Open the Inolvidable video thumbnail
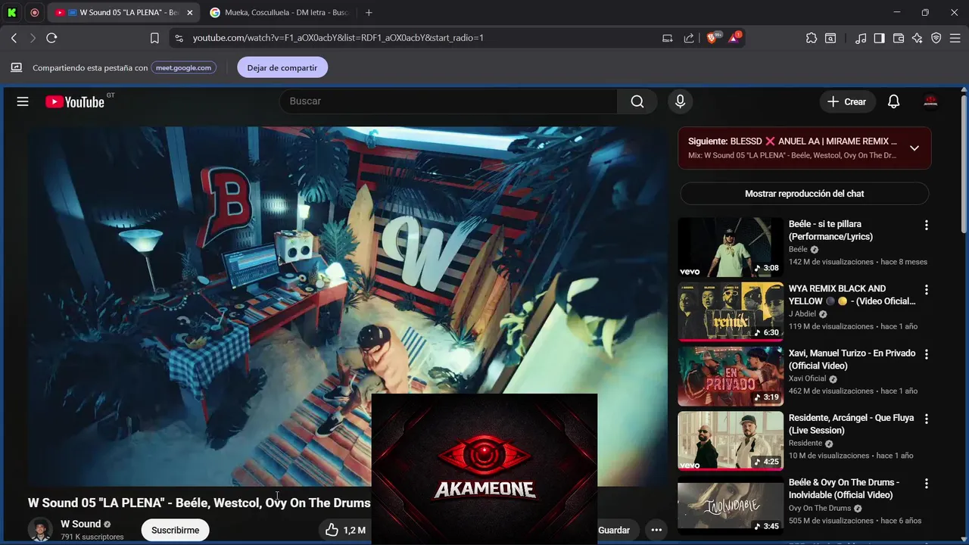This screenshot has width=969, height=545. pos(730,505)
